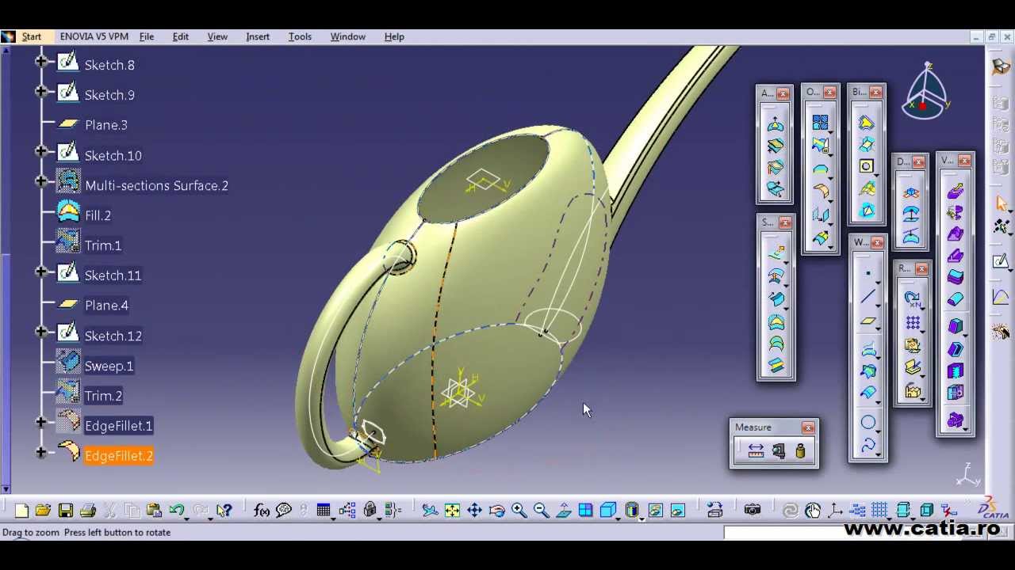1015x570 pixels.
Task: Select the Circle tool in Wireframe toolbar
Action: [x=868, y=422]
